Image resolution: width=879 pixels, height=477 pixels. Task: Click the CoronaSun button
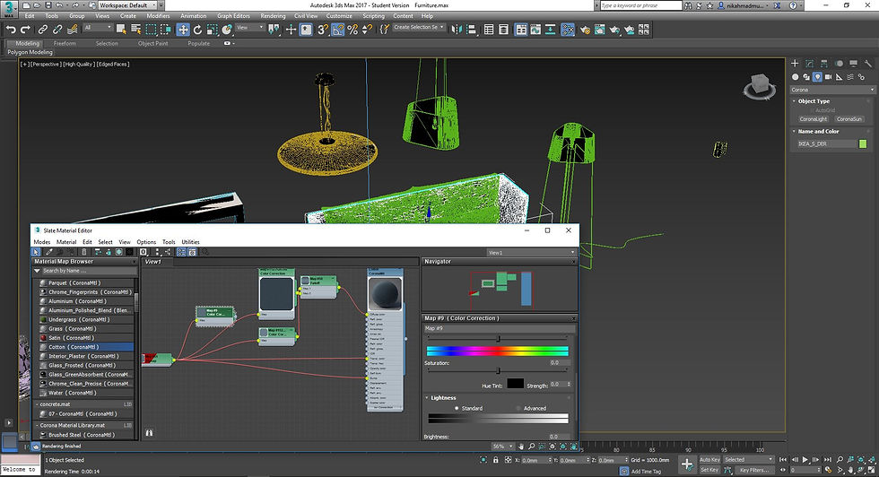pyautogui.click(x=849, y=119)
